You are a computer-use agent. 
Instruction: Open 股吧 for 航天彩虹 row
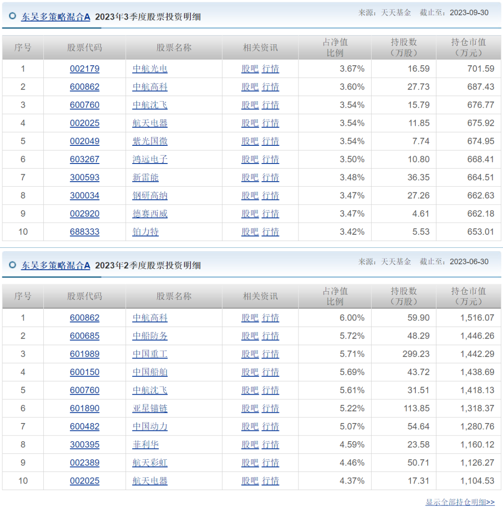coord(250,463)
